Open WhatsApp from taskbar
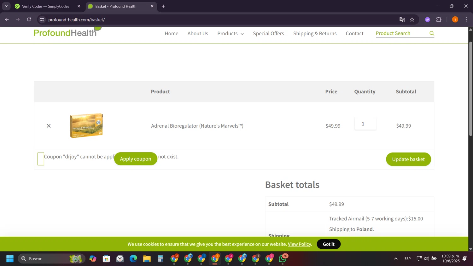 click(x=283, y=259)
